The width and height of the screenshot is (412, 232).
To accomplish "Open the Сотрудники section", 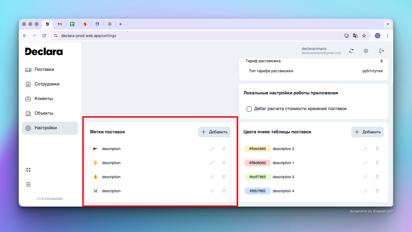I will [50, 84].
